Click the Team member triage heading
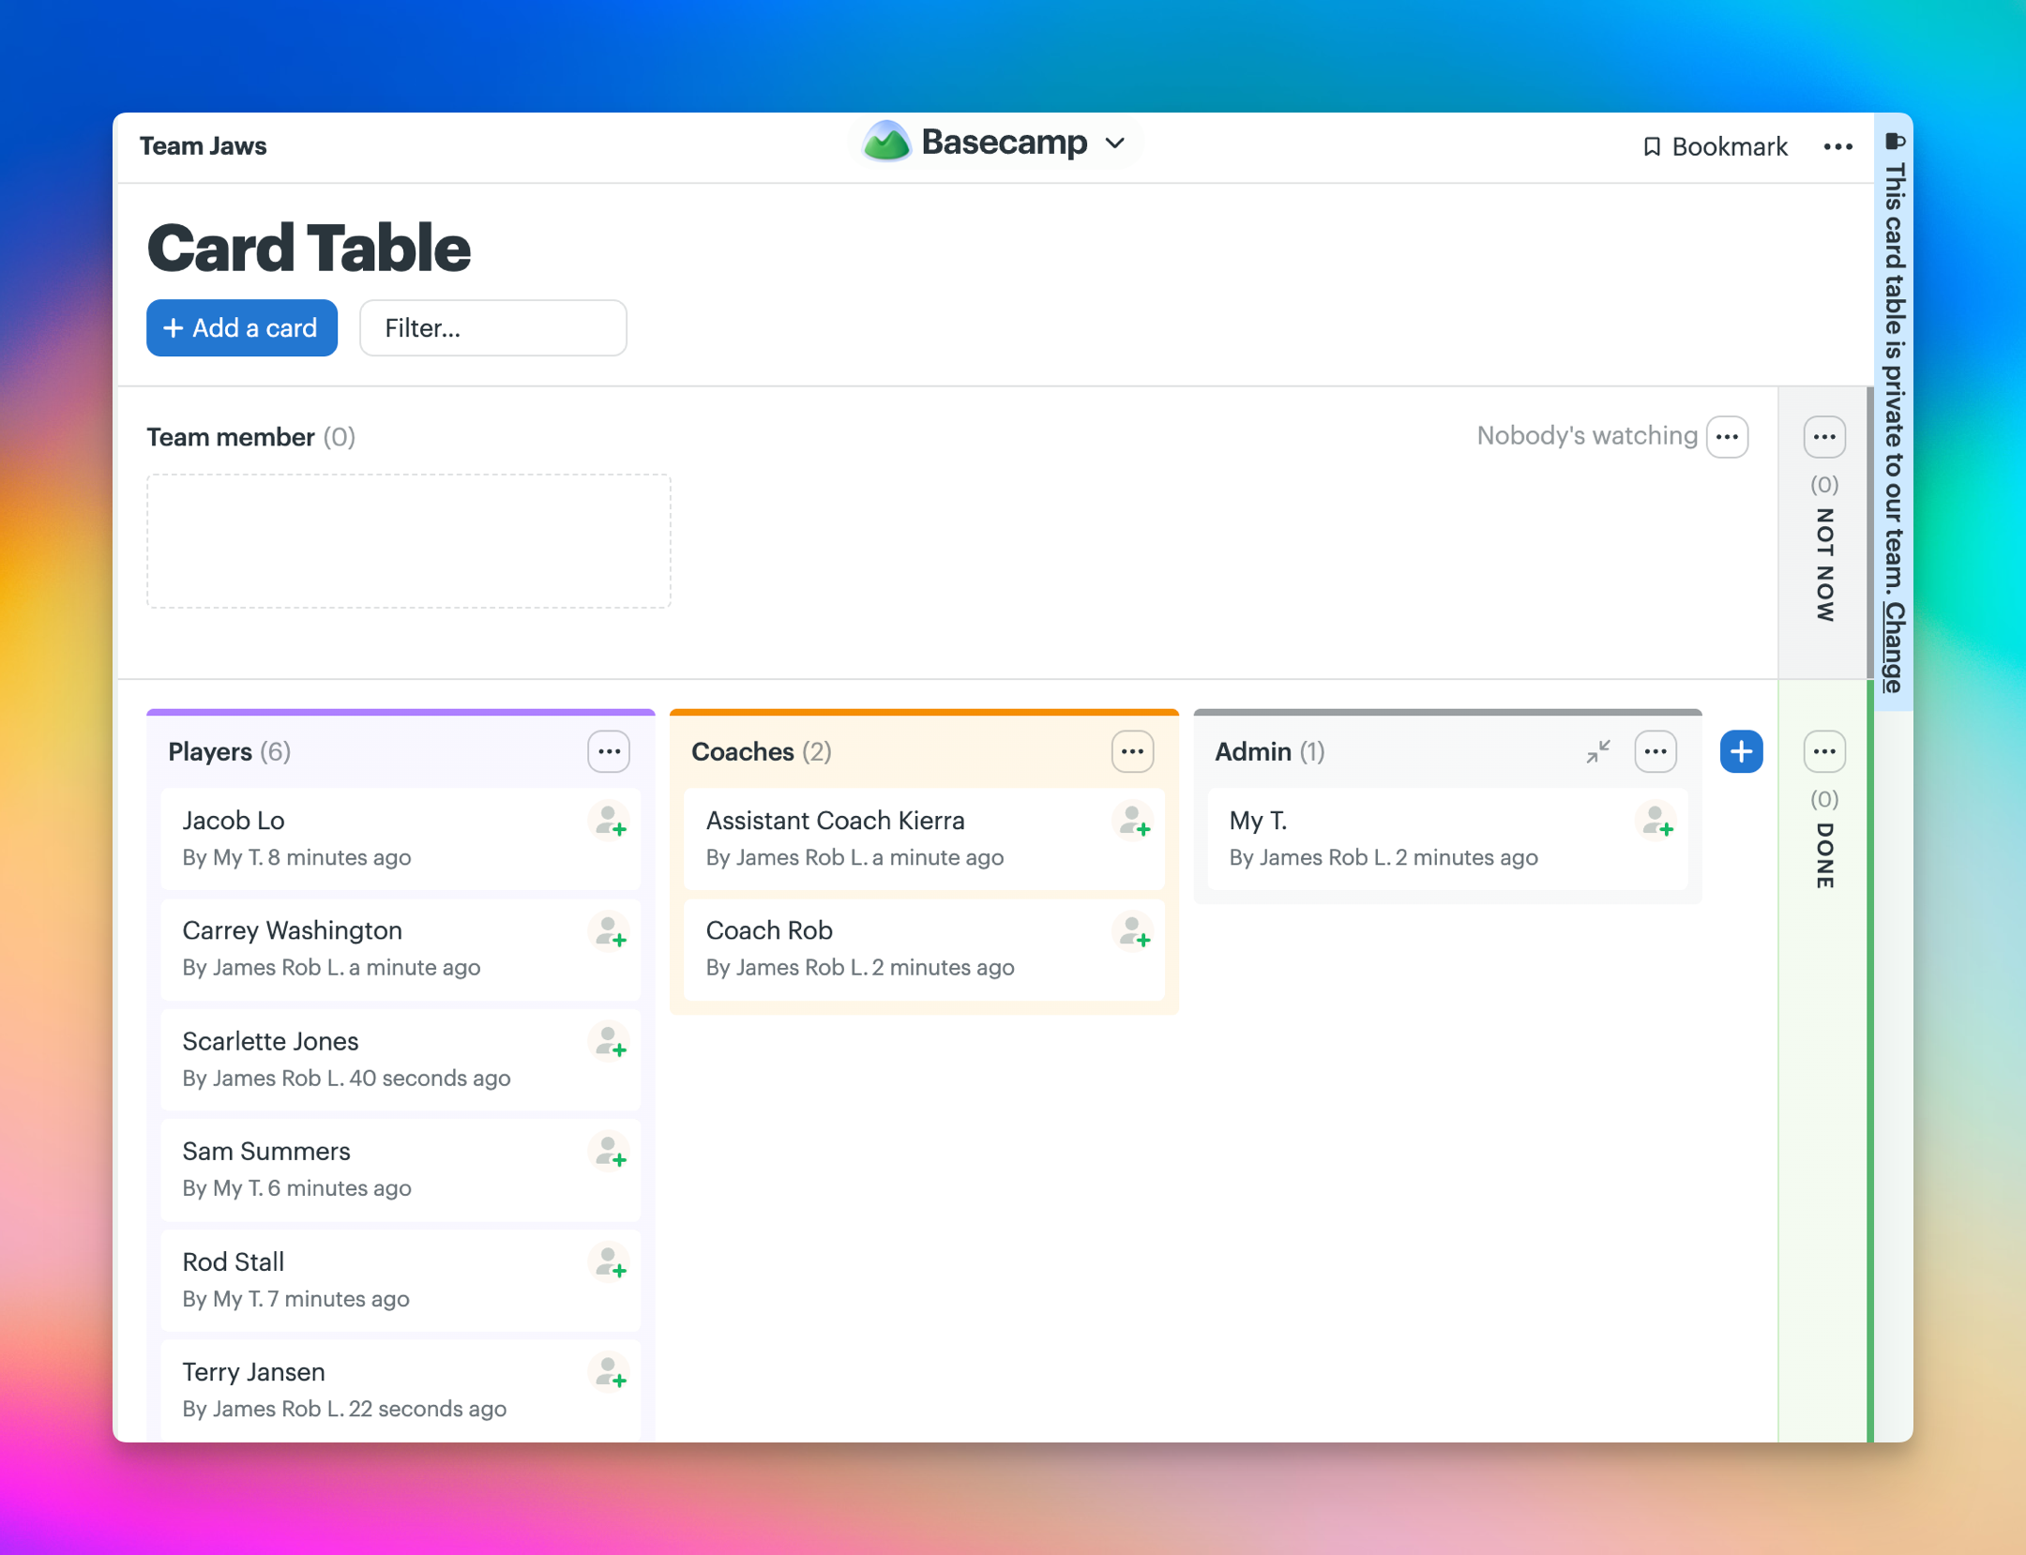Screen dimensions: 2026x1555 (231, 437)
